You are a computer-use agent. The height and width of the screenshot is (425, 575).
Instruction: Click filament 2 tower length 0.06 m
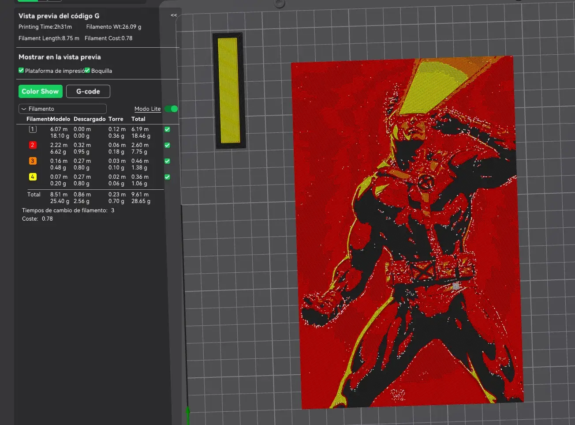[x=117, y=145]
